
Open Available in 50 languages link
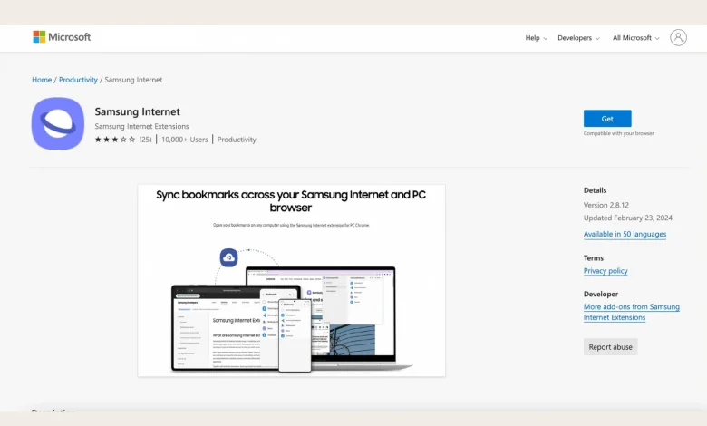(625, 234)
